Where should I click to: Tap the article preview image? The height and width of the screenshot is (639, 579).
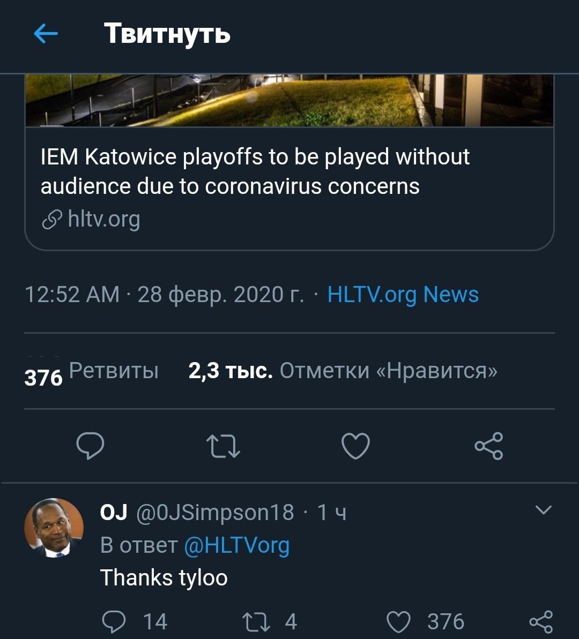289,101
